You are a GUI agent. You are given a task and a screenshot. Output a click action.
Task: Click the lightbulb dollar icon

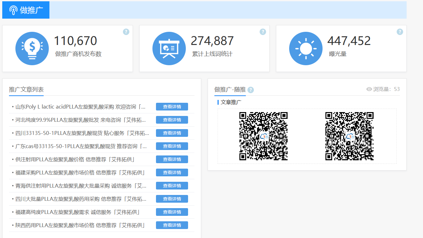(32, 48)
